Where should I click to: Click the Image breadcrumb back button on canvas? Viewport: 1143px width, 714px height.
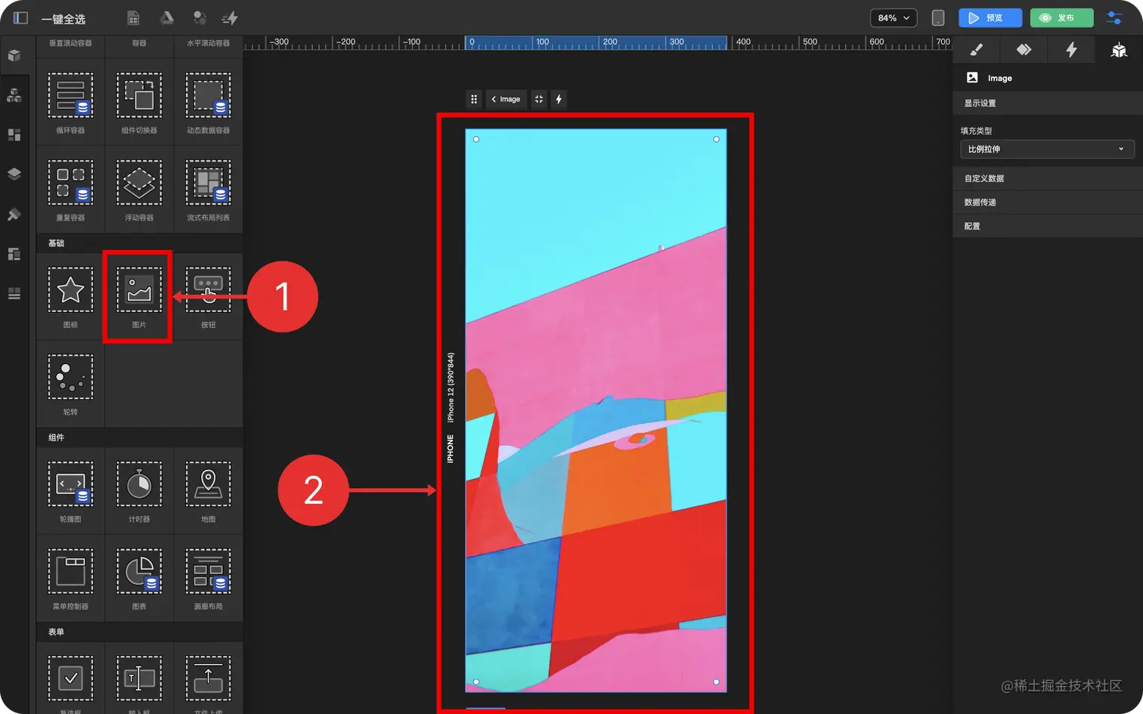pos(506,99)
